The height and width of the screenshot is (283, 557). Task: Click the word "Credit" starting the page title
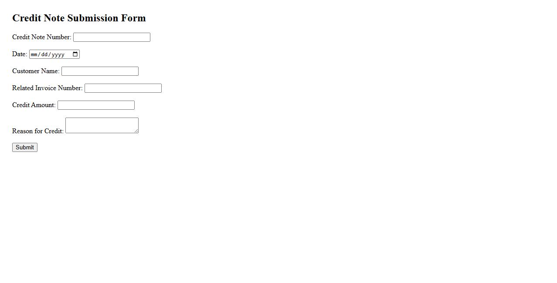[27, 18]
